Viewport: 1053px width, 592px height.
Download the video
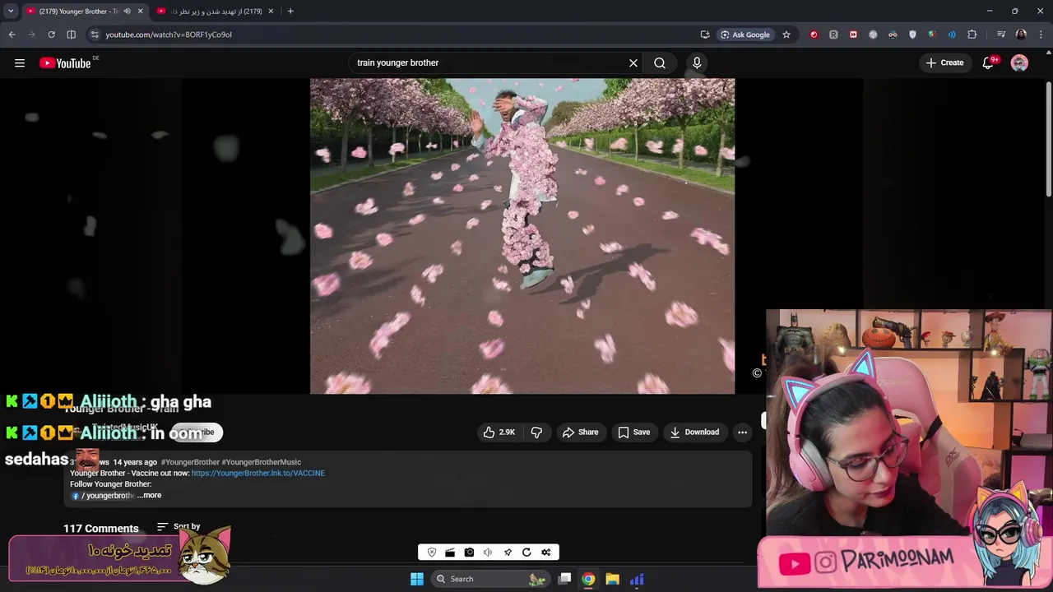pos(694,432)
